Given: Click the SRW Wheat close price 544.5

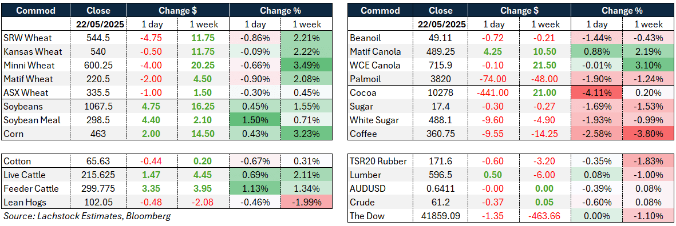Looking at the screenshot, I should 98,38.
